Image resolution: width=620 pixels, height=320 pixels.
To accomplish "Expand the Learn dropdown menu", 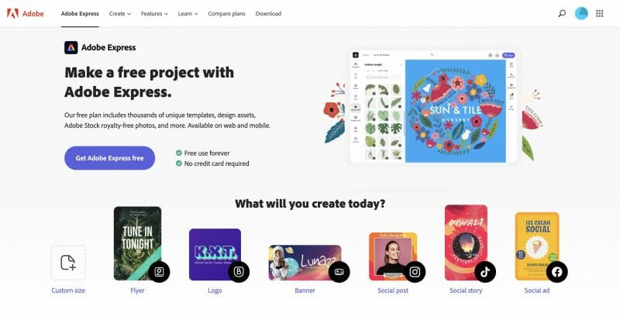I will (x=188, y=13).
